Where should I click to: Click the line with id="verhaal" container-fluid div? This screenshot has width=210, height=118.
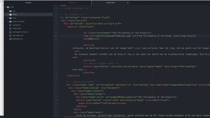coord(85,17)
